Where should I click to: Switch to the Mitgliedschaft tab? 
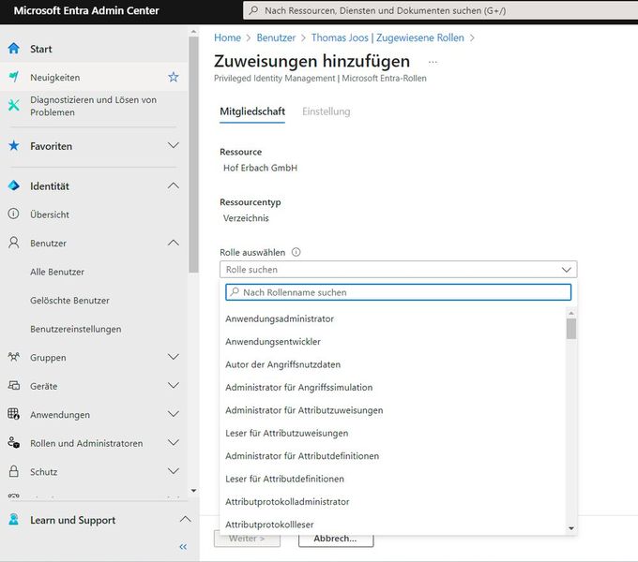tap(252, 111)
